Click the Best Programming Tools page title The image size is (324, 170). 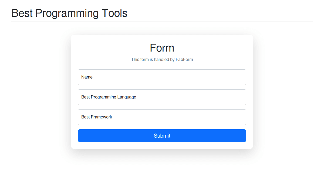coord(69,13)
